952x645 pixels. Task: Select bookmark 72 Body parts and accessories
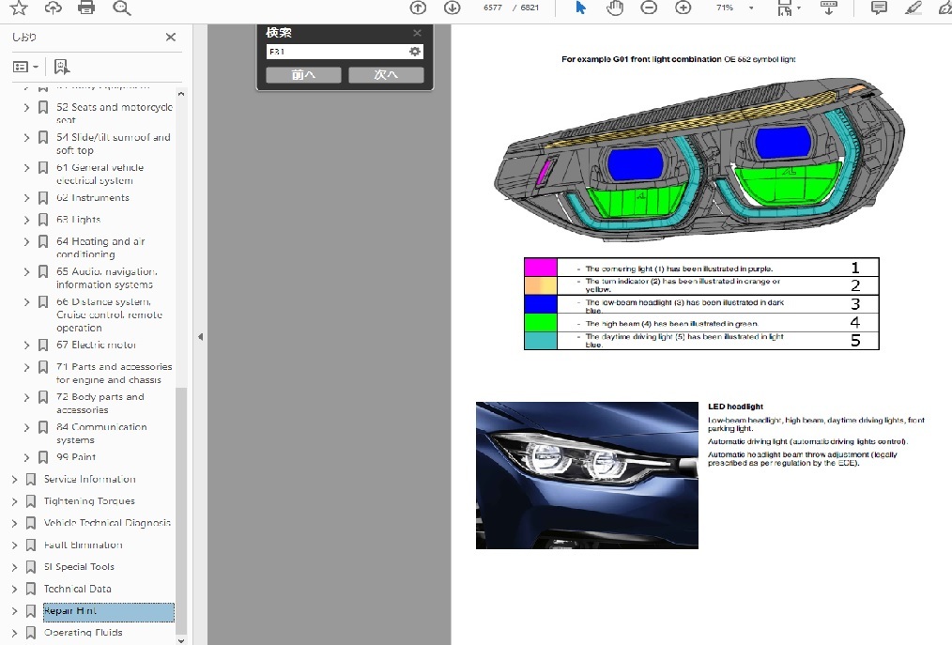[100, 404]
